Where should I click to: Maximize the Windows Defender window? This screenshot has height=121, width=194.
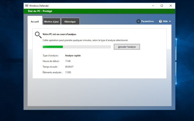coord(162,6)
